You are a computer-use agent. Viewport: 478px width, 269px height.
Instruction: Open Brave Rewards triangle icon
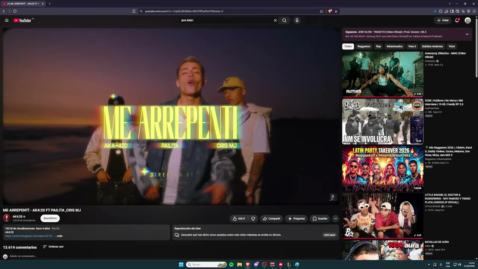[x=336, y=11]
